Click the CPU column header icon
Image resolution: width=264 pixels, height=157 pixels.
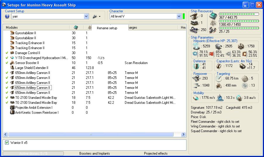point(76,27)
